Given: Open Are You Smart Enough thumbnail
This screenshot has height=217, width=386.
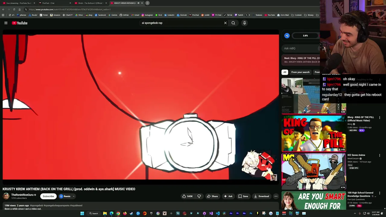Looking at the screenshot, I should pos(314,200).
